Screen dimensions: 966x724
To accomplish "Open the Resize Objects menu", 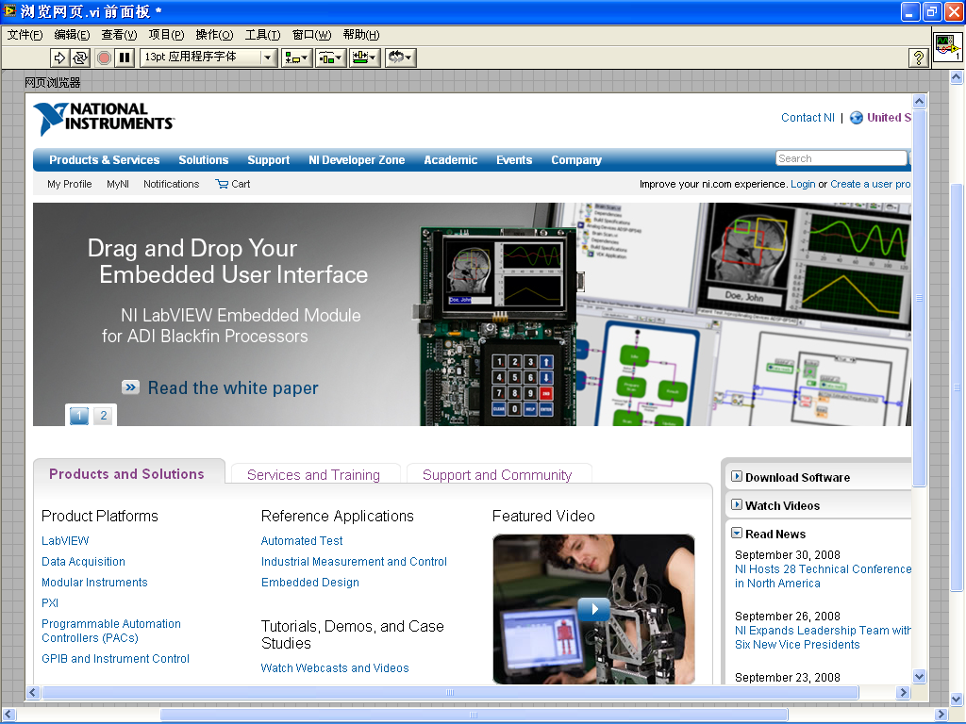I will coord(365,58).
